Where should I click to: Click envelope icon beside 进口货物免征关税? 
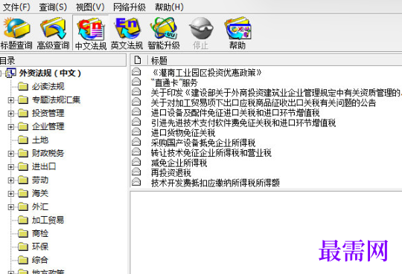point(136,131)
